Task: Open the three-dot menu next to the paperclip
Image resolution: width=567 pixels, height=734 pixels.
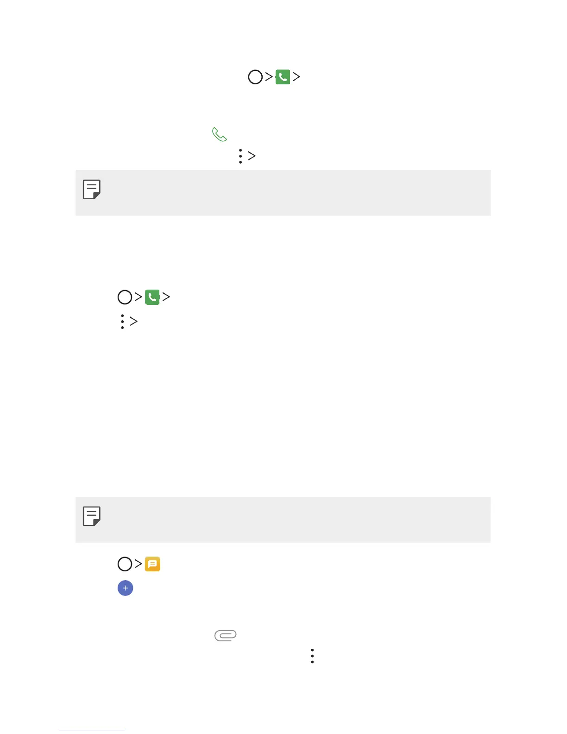Action: (x=312, y=656)
